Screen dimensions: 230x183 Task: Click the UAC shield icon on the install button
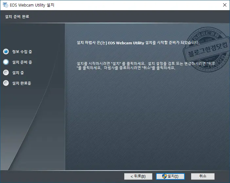pos(164,176)
